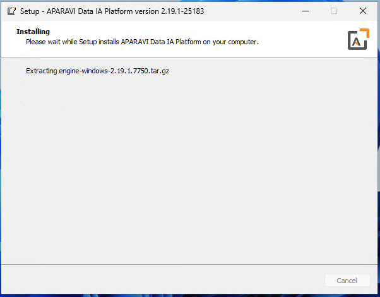Click the Setup window title text
The image size is (380, 297).
click(x=112, y=11)
